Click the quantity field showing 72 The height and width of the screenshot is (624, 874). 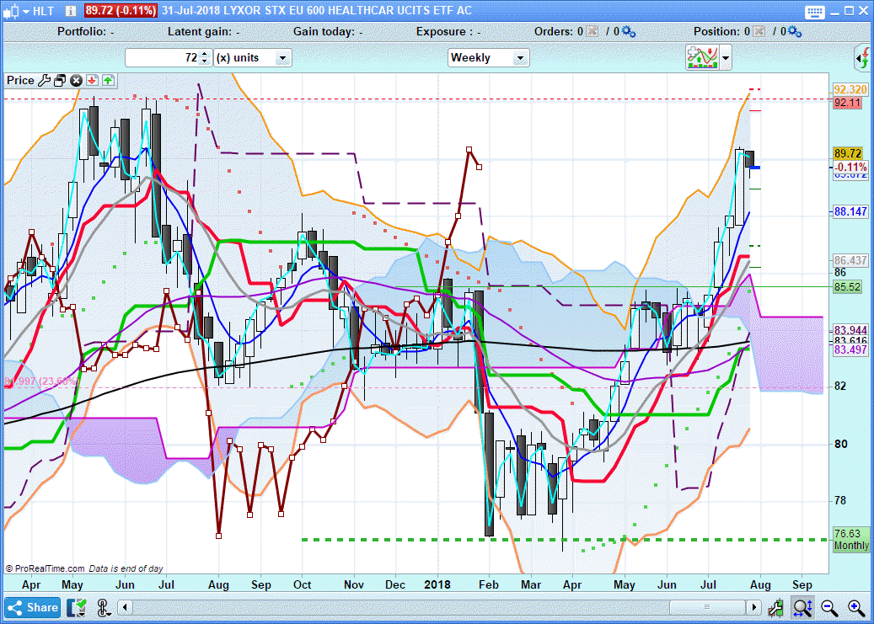(x=163, y=57)
